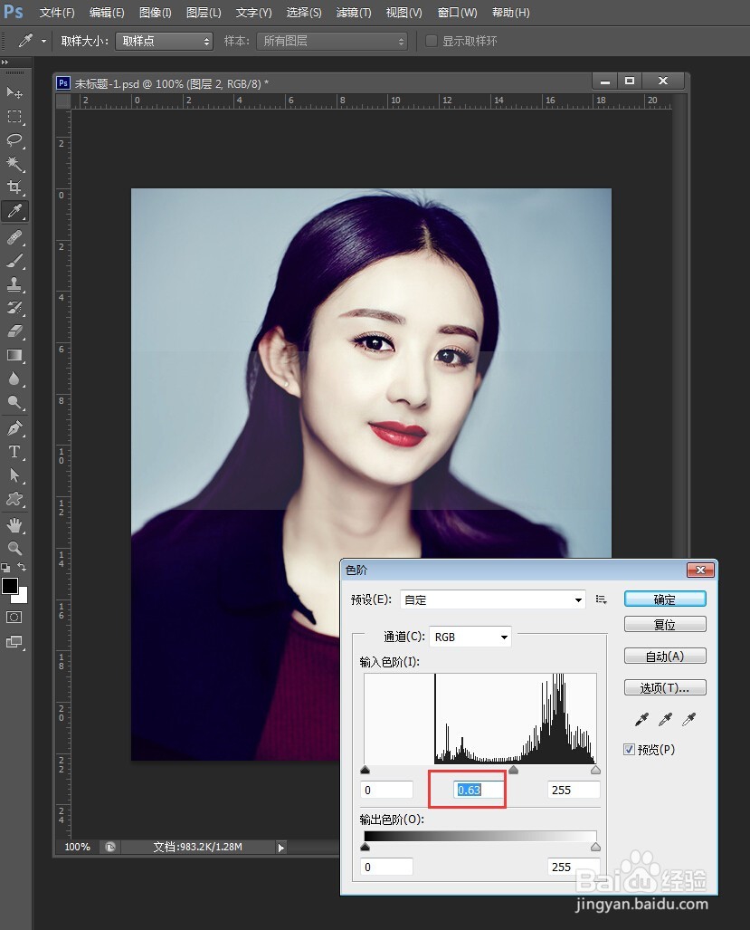This screenshot has width=750, height=930.
Task: Open the 滤镜 filter menu
Action: [x=353, y=13]
